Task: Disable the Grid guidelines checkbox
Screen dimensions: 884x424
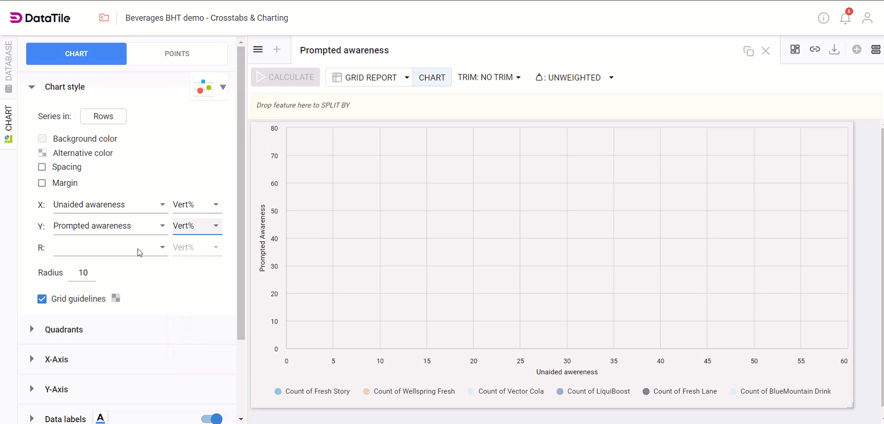Action: click(42, 299)
